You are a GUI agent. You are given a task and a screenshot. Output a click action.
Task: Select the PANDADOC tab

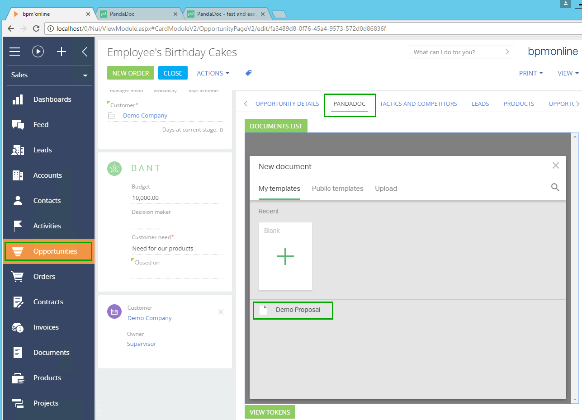click(x=350, y=104)
